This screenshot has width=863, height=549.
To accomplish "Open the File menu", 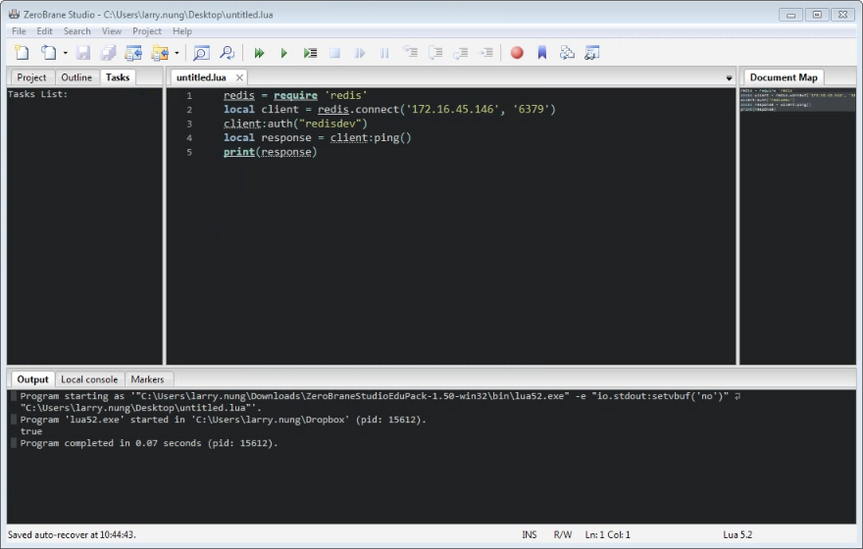I will click(19, 31).
